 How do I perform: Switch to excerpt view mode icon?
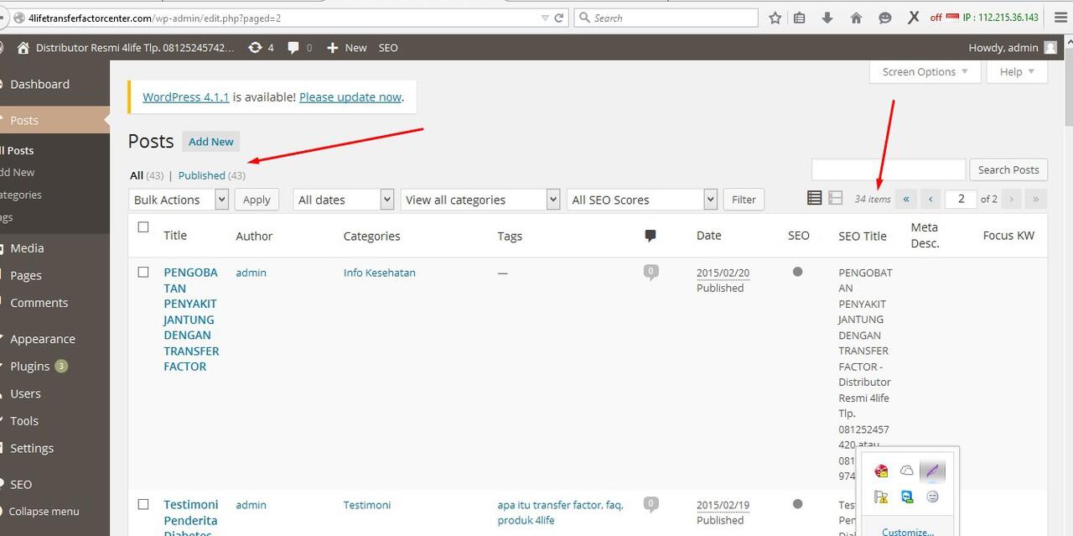click(x=835, y=198)
